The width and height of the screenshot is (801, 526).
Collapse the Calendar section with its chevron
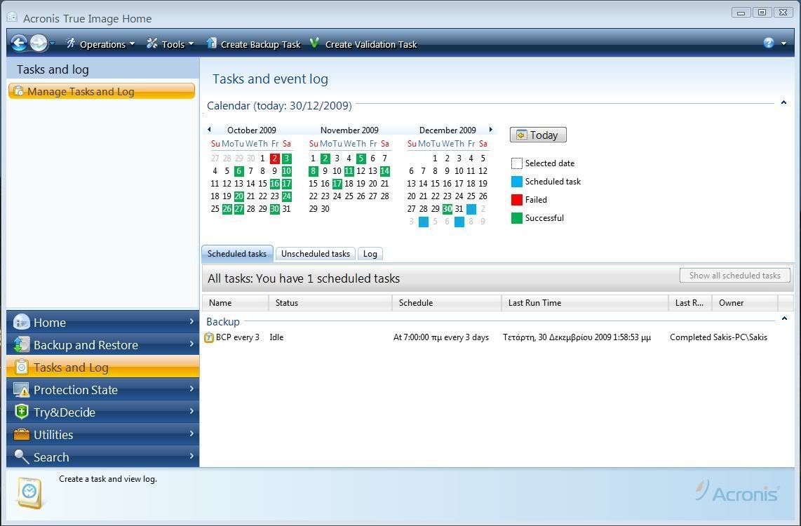[783, 102]
